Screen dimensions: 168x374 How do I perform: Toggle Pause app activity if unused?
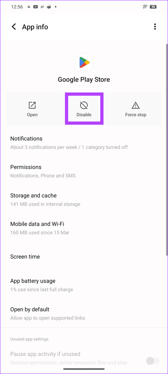tap(153, 361)
